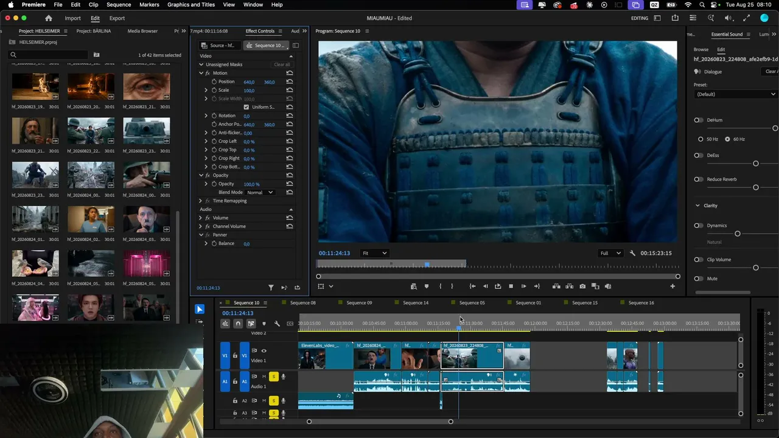Insert sequence as nest toggle
Screen dimensions: 779x438
coord(225,324)
